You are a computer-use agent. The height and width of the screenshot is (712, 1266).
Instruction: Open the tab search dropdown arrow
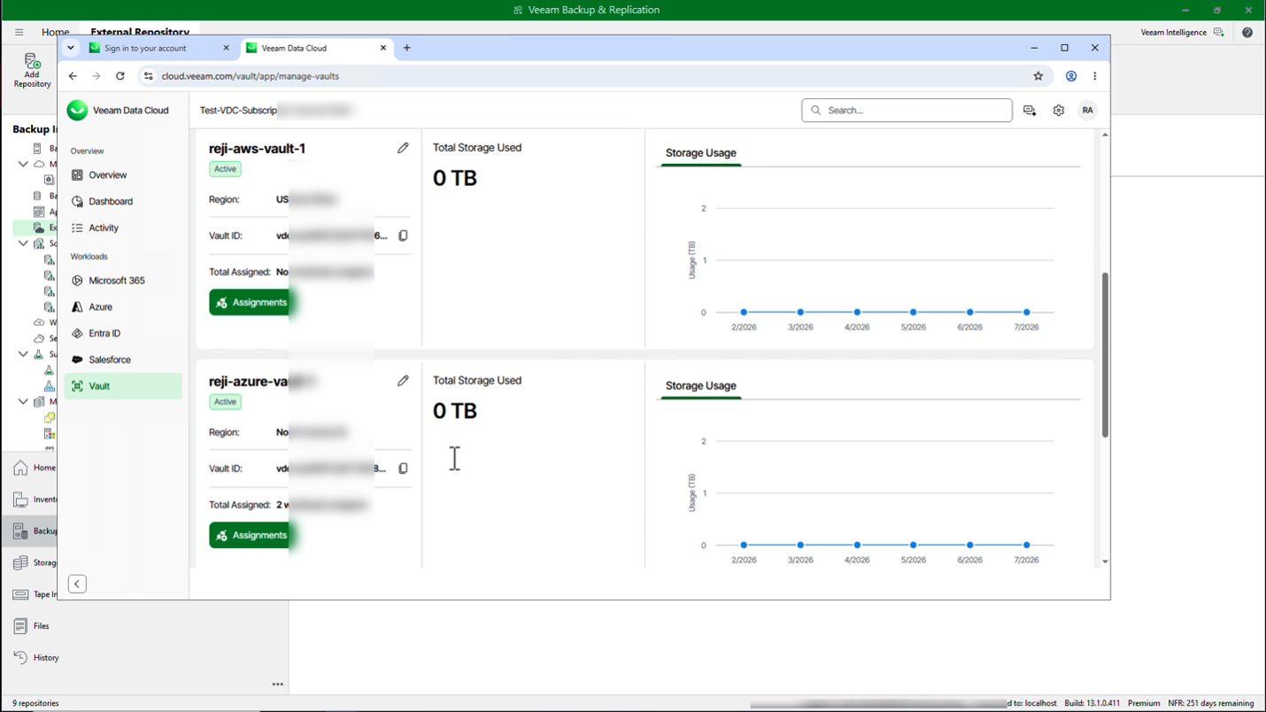click(x=71, y=48)
